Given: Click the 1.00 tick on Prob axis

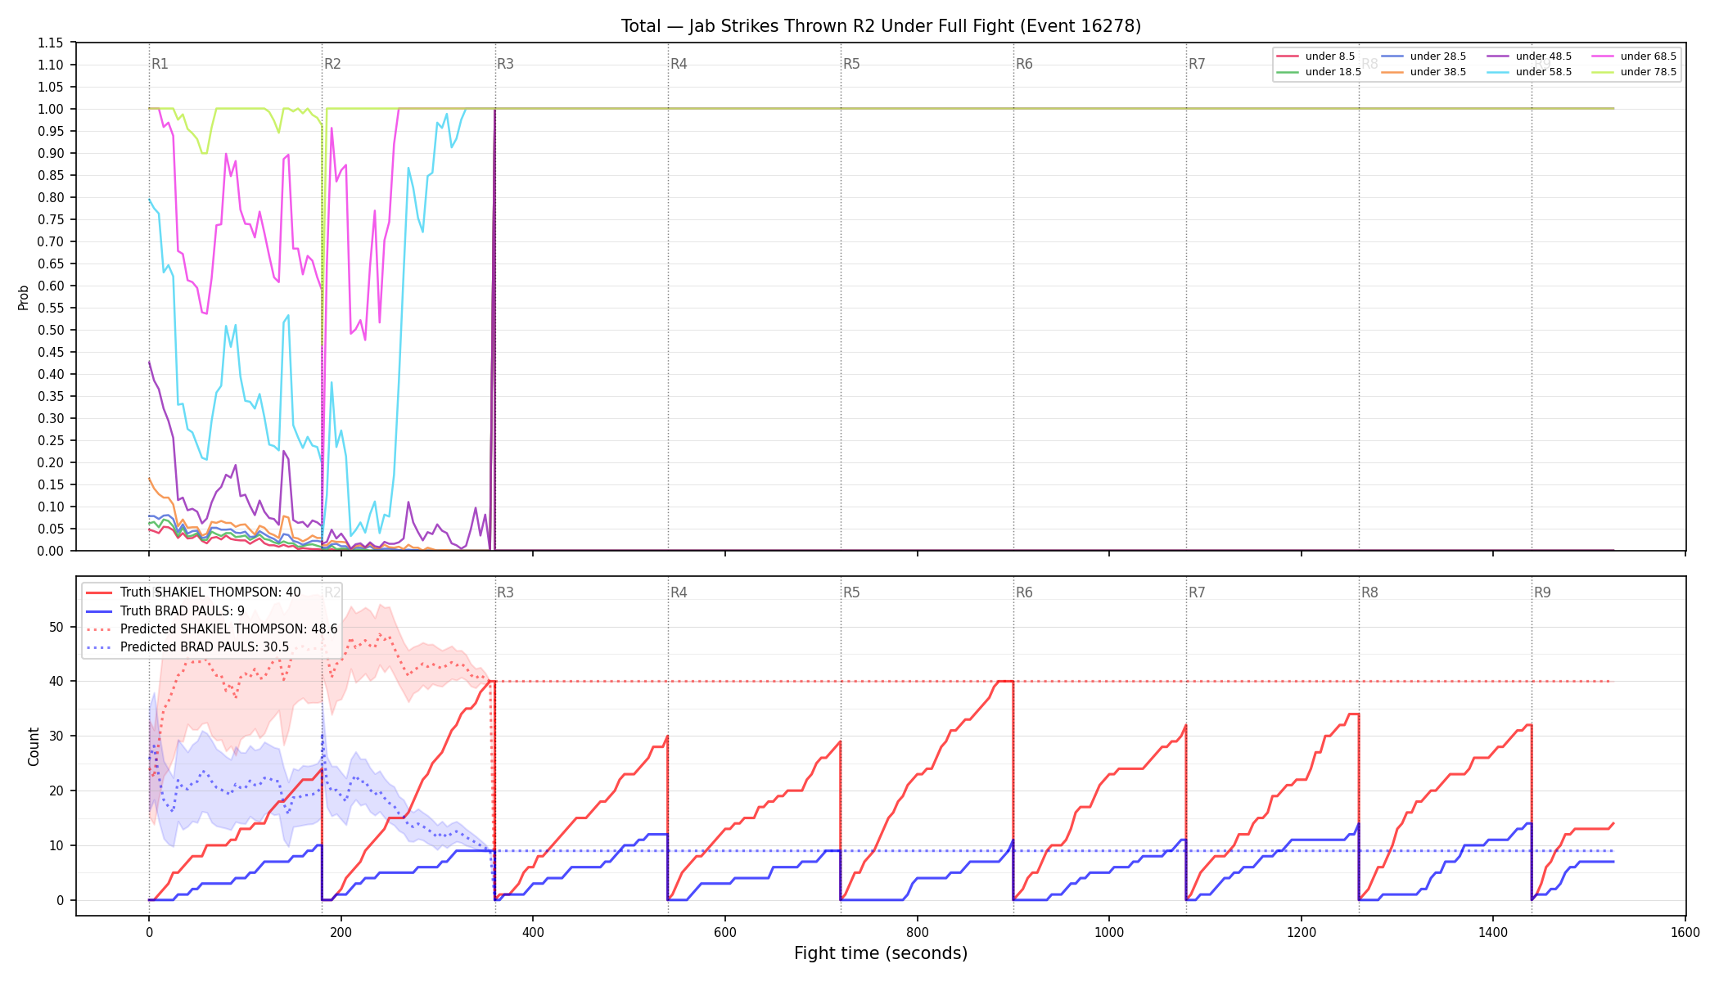Looking at the screenshot, I should (51, 109).
